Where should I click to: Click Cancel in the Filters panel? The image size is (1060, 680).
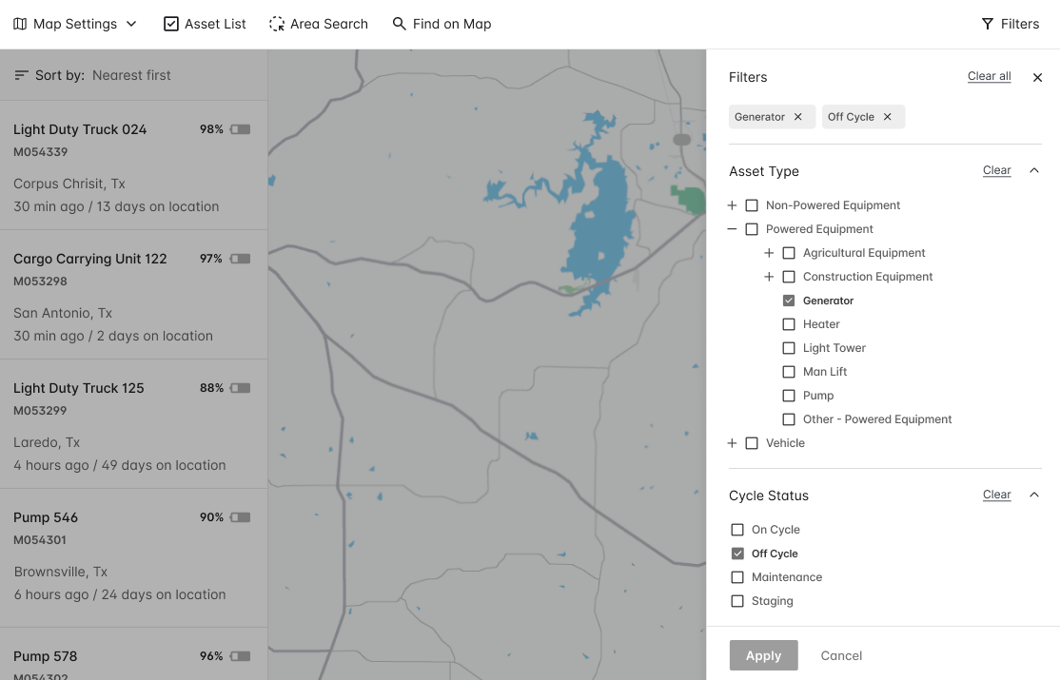pos(841,655)
